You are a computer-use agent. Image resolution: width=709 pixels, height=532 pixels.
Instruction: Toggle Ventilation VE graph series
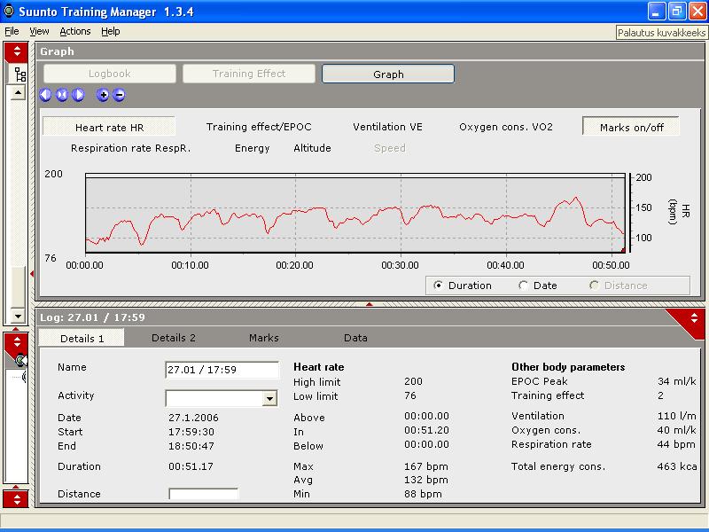387,127
